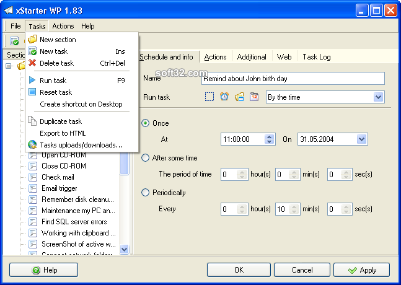Image resolution: width=401 pixels, height=285 pixels.
Task: Switch to the Task Log tab
Action: (x=317, y=57)
